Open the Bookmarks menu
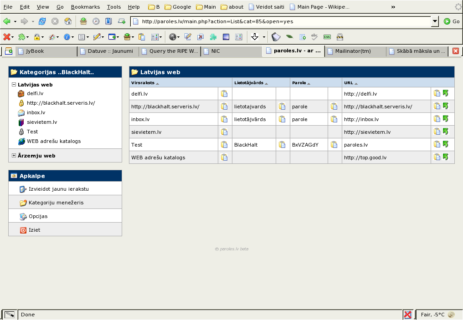Screen dimensions: 463x320 coord(84,7)
